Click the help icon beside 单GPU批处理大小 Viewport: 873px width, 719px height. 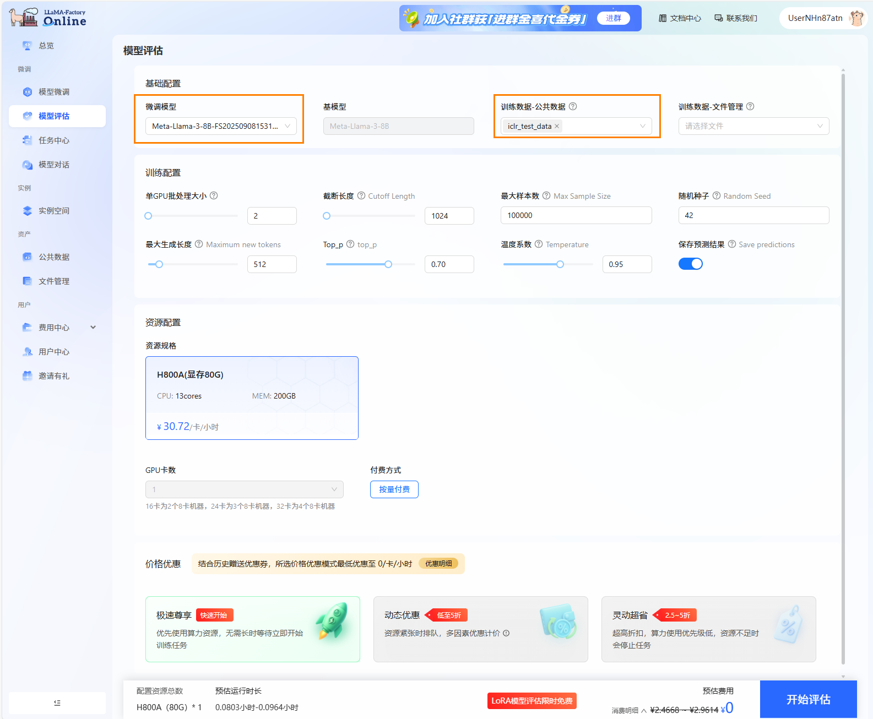click(x=214, y=195)
